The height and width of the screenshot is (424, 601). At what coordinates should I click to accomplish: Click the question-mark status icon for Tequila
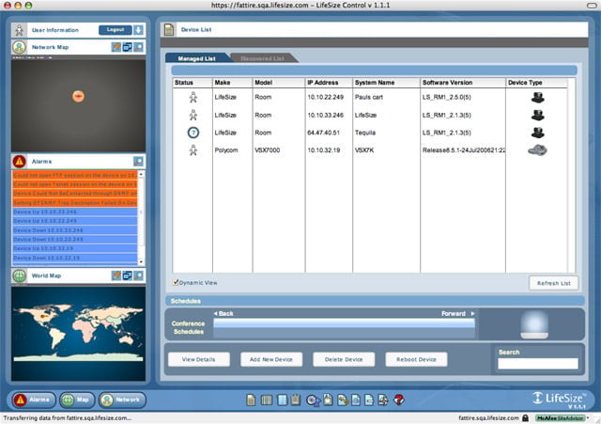193,133
